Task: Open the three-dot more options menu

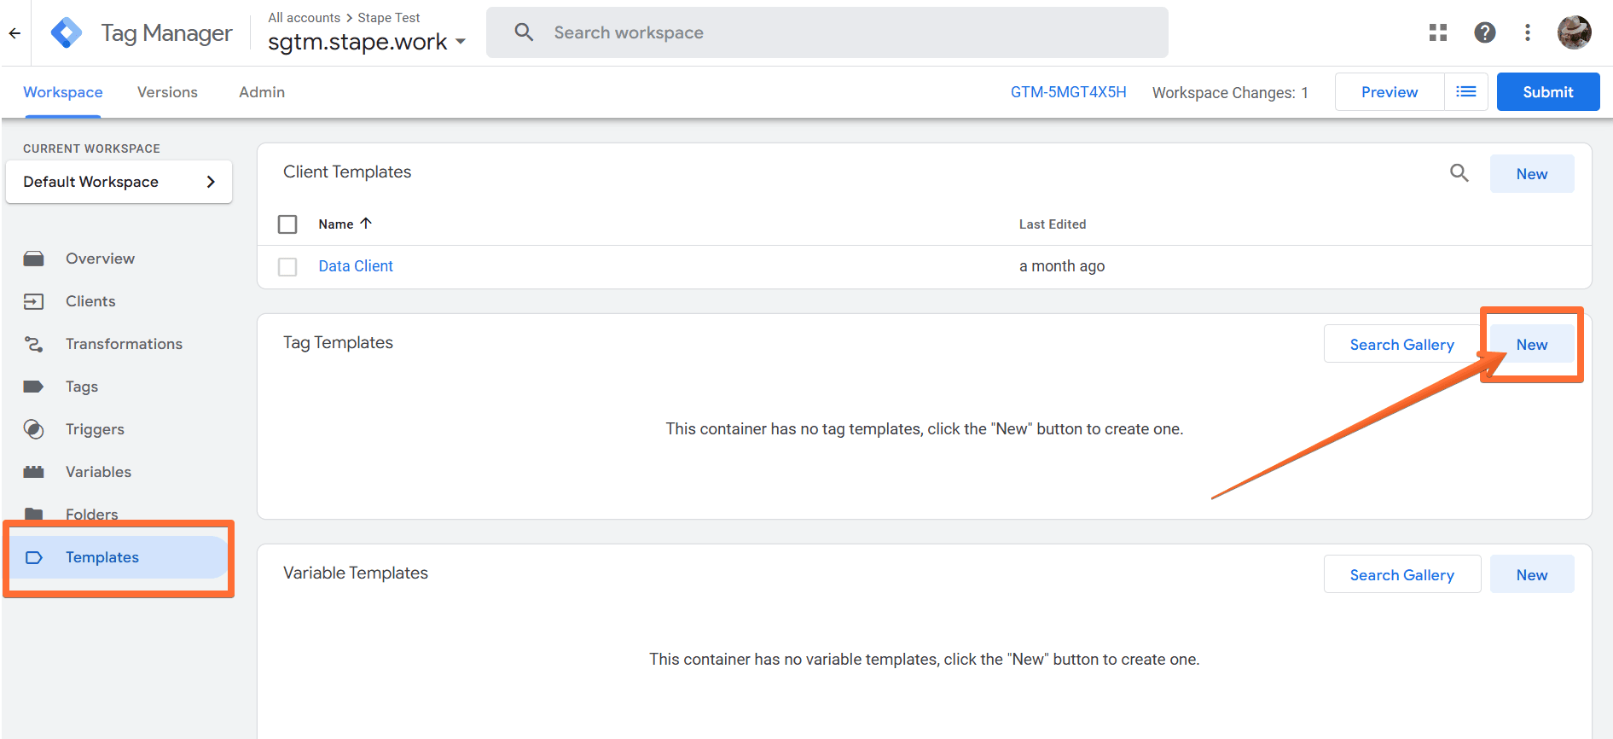Action: (1528, 32)
